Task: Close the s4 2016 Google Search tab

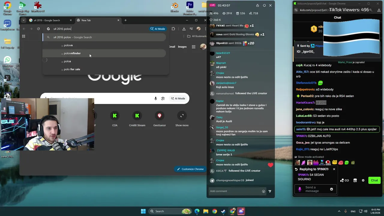Action: (x=71, y=20)
